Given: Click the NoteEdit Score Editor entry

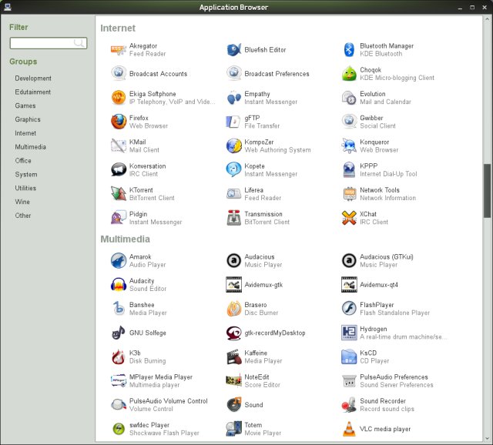Looking at the screenshot, I should [x=253, y=380].
